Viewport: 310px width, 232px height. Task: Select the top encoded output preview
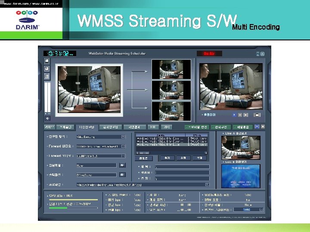tap(171, 69)
